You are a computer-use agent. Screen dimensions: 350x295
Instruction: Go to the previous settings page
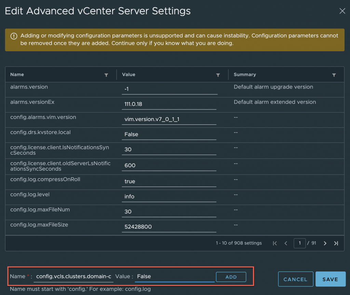(x=286, y=243)
